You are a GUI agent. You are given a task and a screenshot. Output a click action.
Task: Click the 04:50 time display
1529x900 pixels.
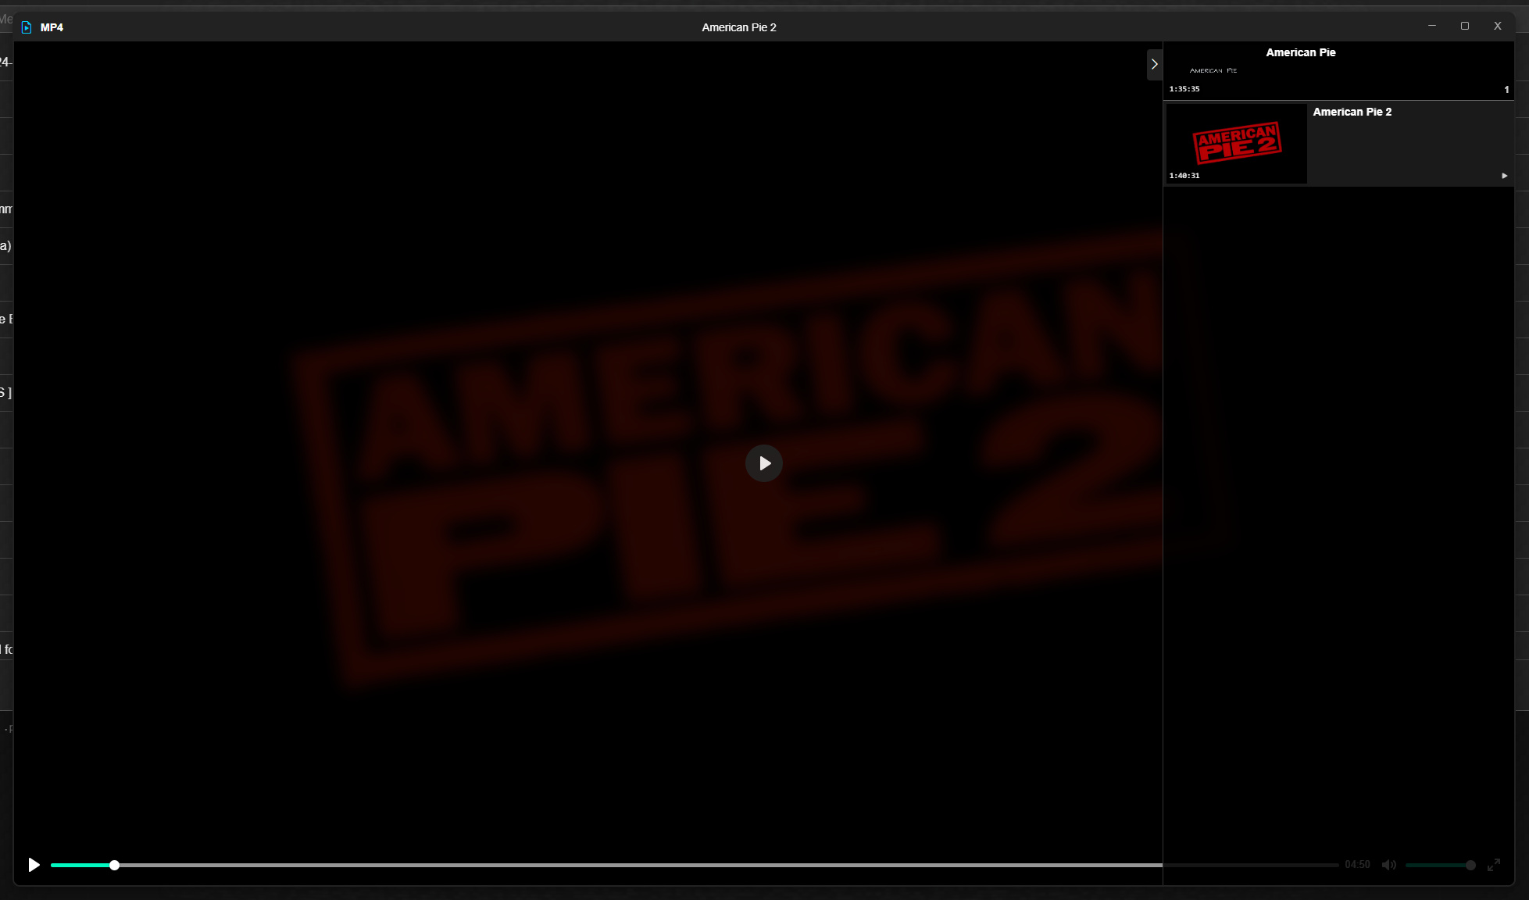[1357, 865]
